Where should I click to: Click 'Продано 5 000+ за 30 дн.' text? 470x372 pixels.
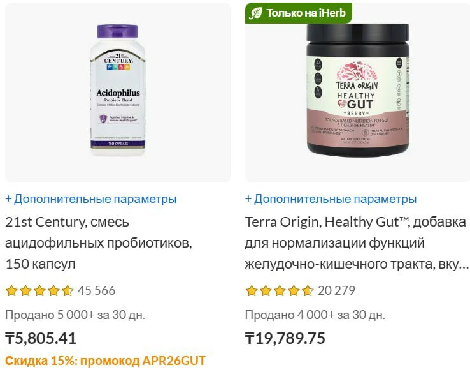pos(75,315)
